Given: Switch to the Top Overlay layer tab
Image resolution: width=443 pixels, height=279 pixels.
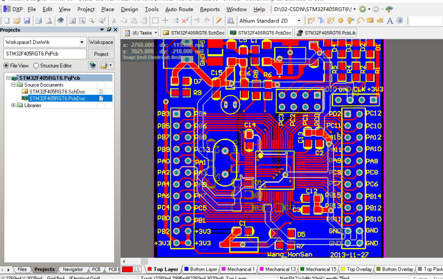Looking at the screenshot, I should (356, 269).
